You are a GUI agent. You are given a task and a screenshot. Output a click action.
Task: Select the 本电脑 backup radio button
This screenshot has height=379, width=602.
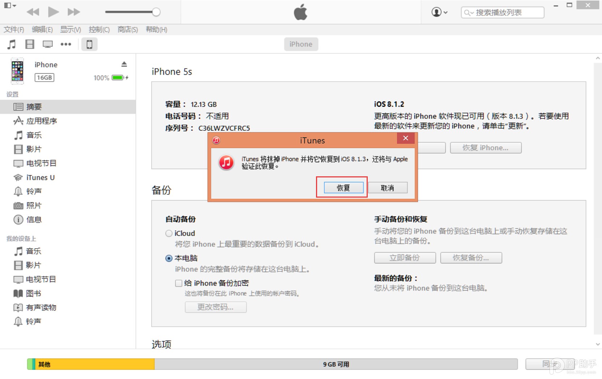[x=168, y=258]
